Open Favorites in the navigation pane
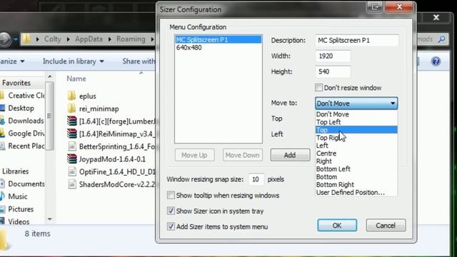 click(x=16, y=83)
